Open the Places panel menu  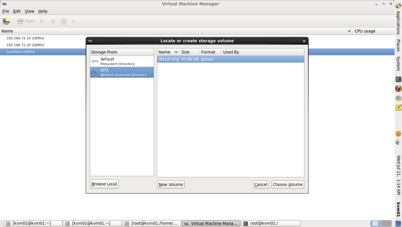coord(398,45)
